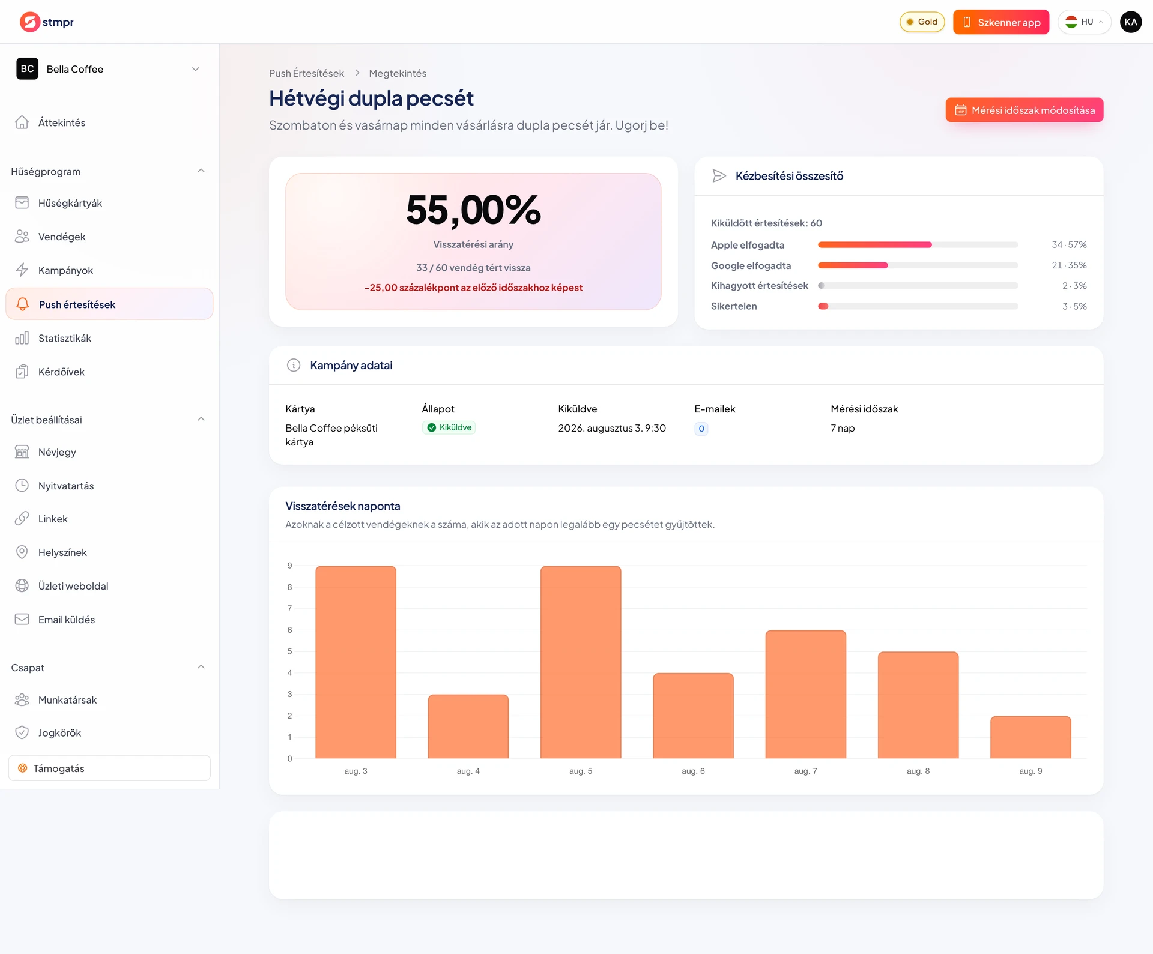Open the Áttekintés home icon
The image size is (1153, 954).
(22, 122)
